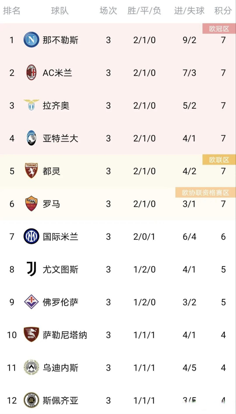
Task: Select the Lazio eagle crest
Action: (x=31, y=105)
